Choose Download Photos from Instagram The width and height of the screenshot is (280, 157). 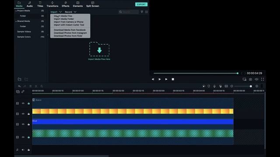pos(70,33)
